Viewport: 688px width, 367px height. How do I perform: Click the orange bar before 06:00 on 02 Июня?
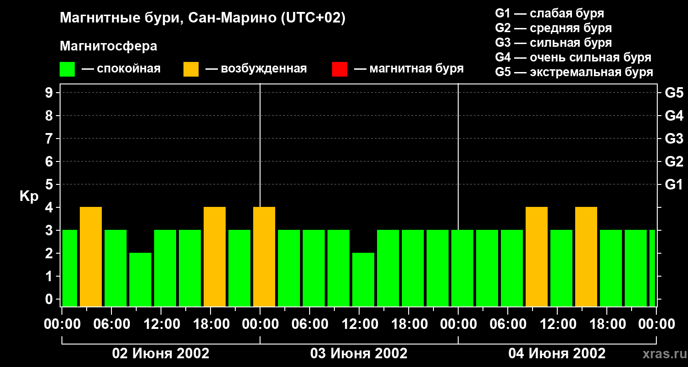click(x=91, y=256)
